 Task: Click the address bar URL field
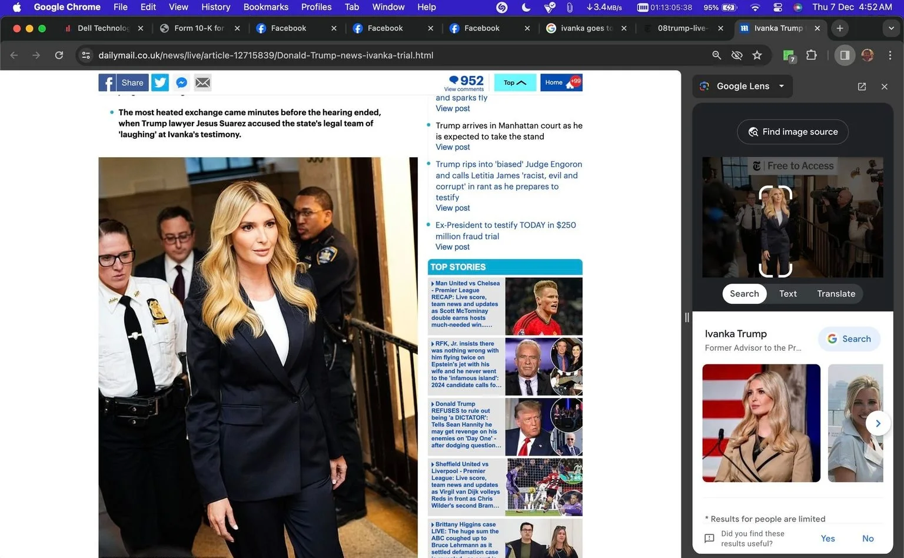coord(265,55)
